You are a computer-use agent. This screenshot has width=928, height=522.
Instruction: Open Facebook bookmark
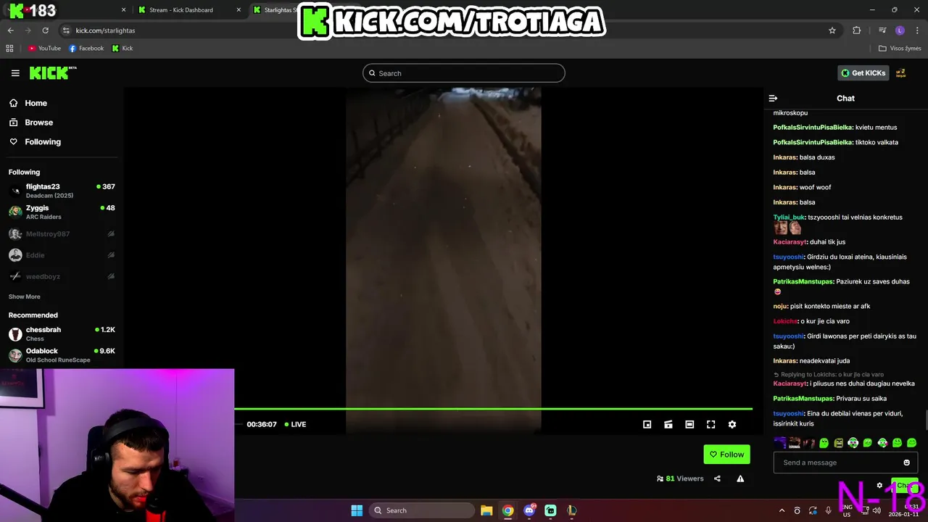tap(86, 49)
